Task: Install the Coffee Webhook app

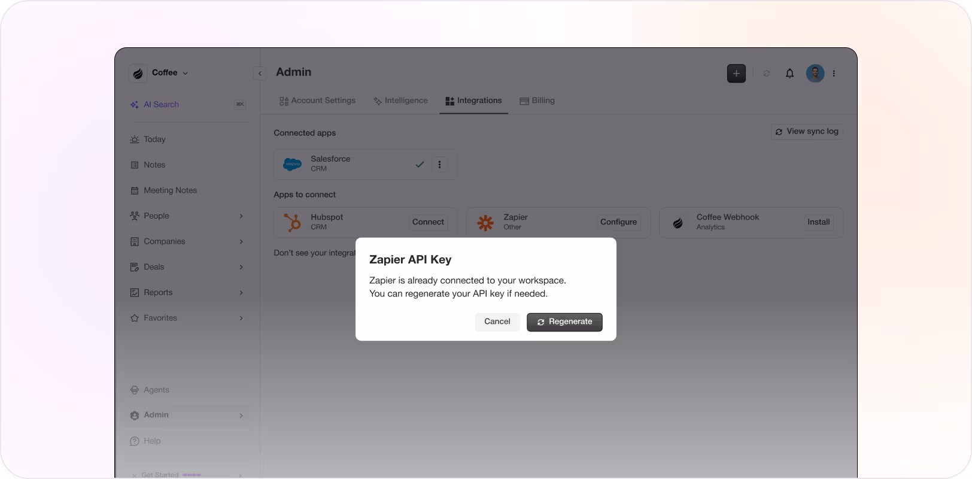Action: pyautogui.click(x=818, y=222)
